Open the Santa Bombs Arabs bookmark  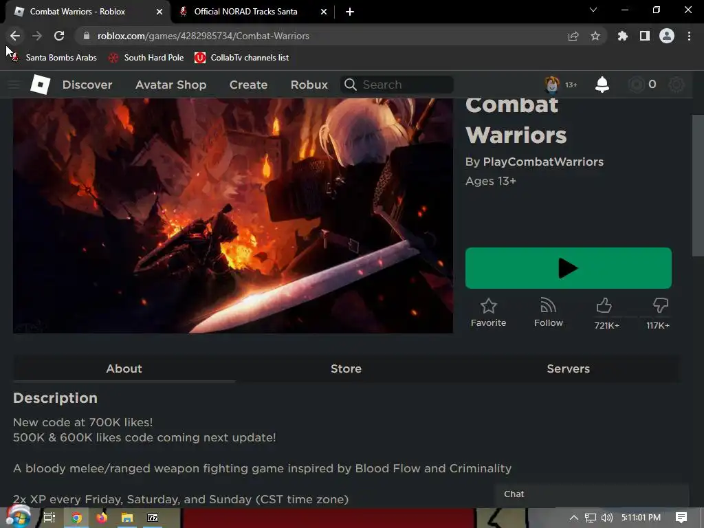point(55,58)
